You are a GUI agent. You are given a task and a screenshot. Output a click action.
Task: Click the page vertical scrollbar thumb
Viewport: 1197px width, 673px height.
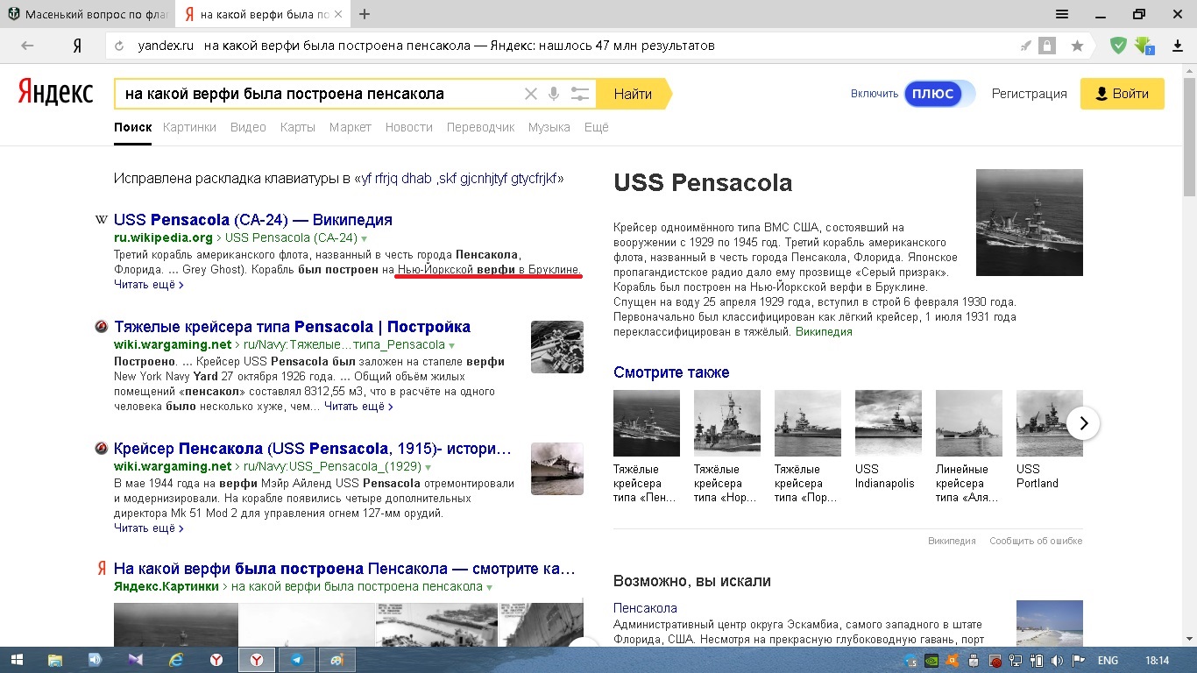click(x=1189, y=136)
